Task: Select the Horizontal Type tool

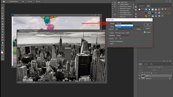Action: 2,32
